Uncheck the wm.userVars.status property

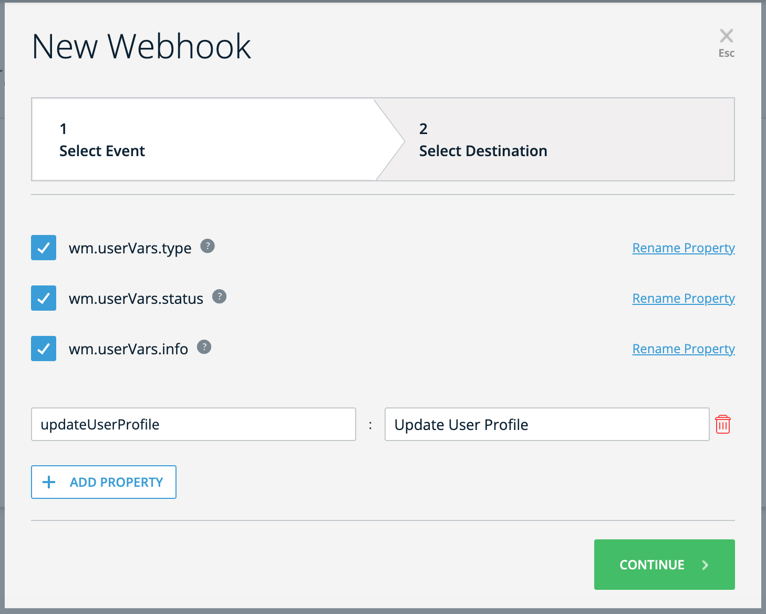click(x=43, y=298)
